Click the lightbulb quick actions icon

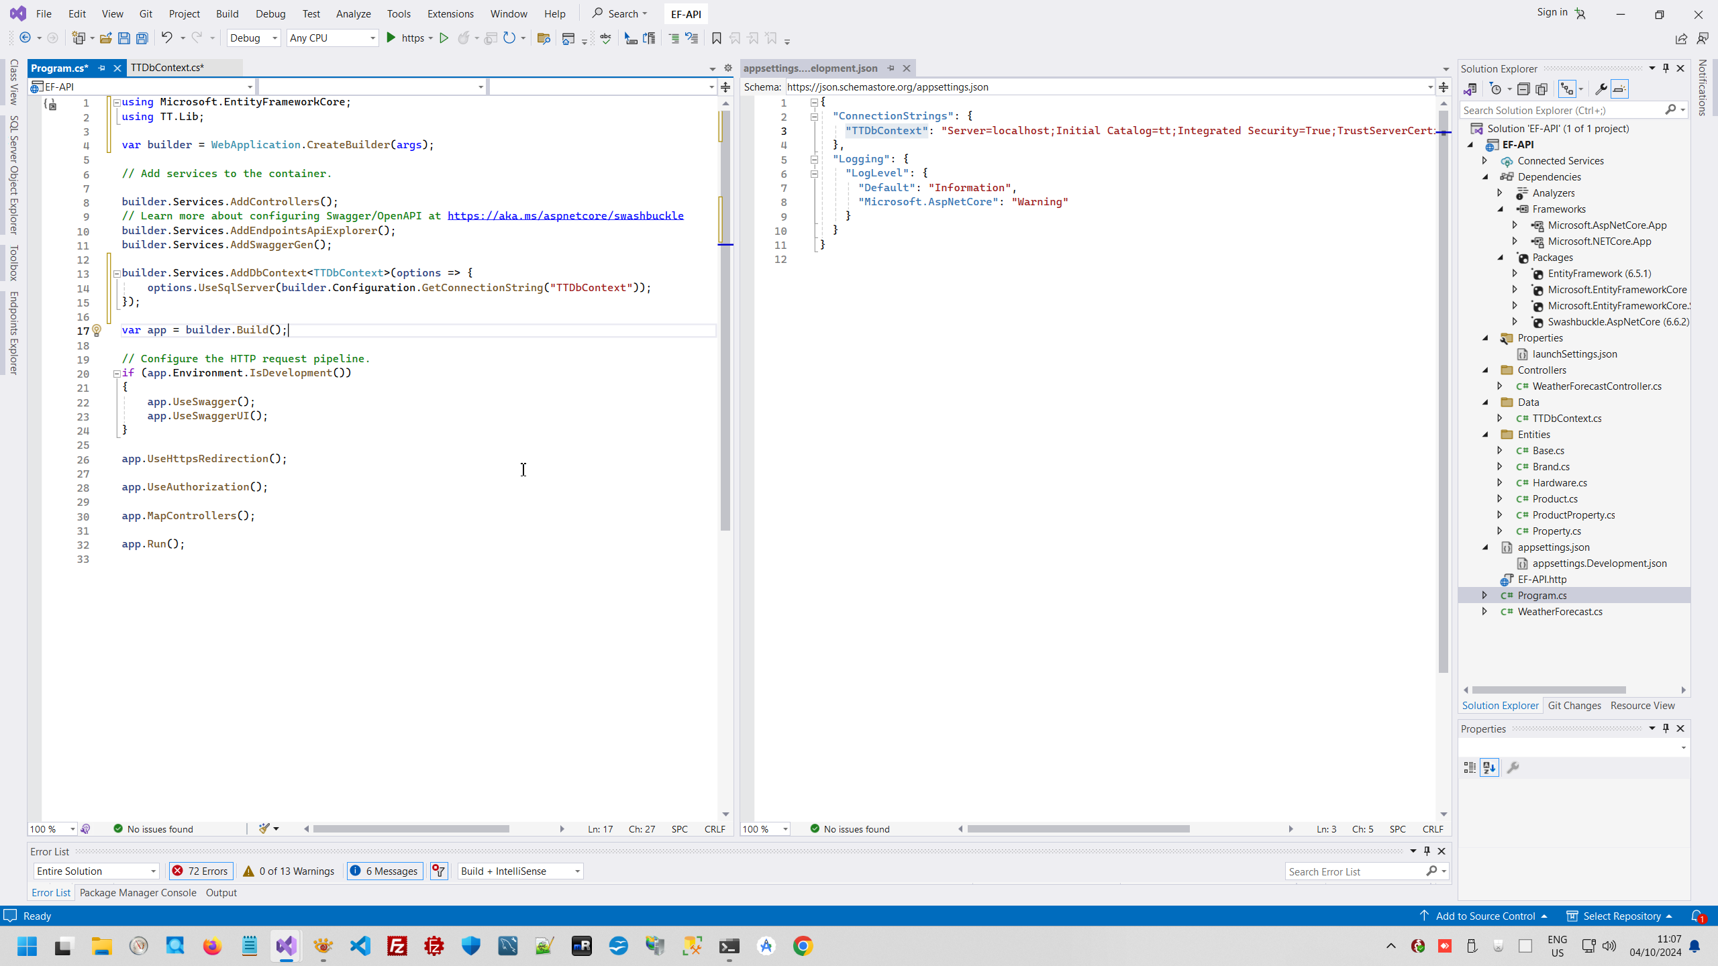tap(97, 330)
